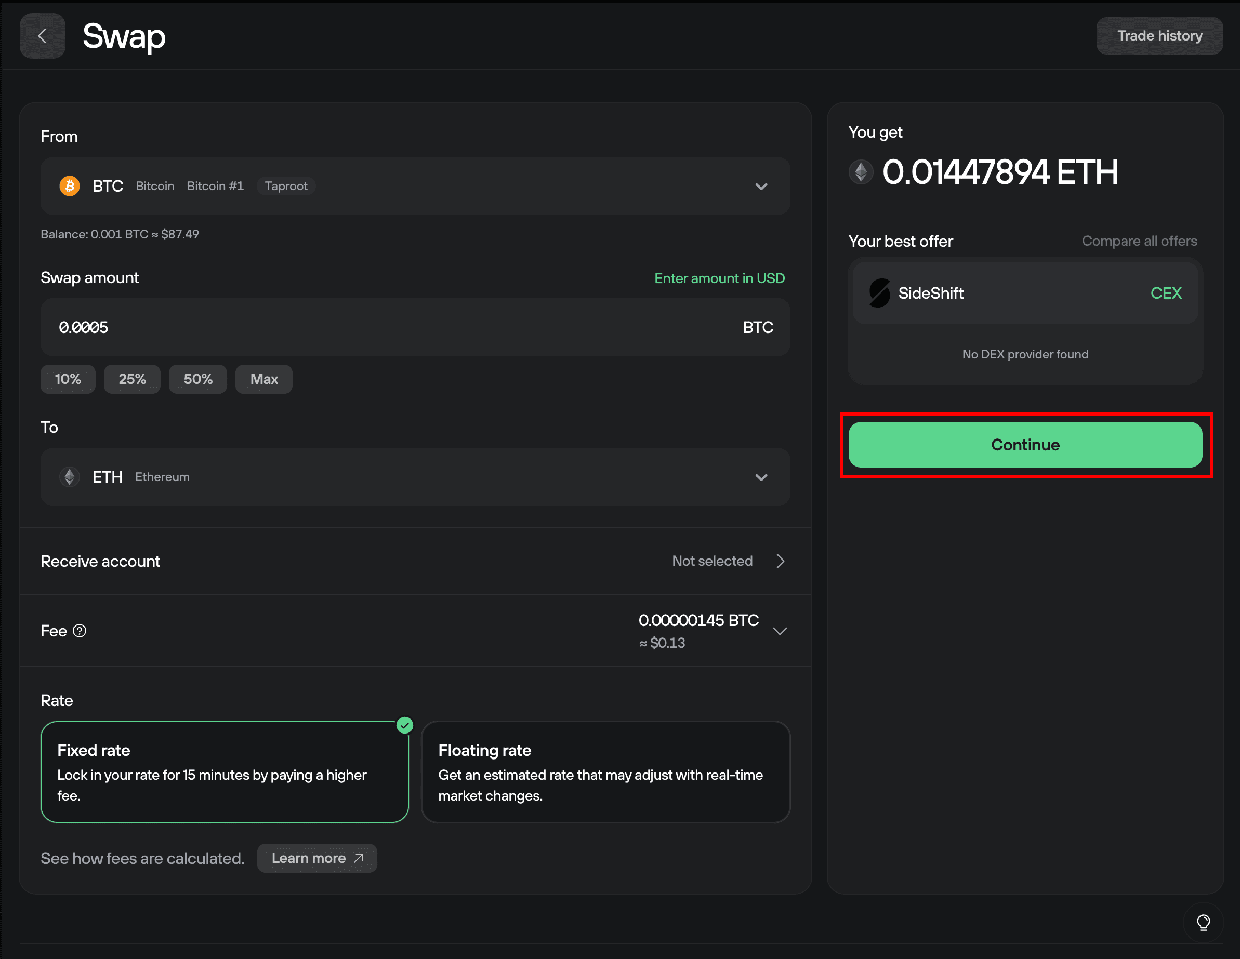Open the To ETH currency dropdown

(x=761, y=477)
